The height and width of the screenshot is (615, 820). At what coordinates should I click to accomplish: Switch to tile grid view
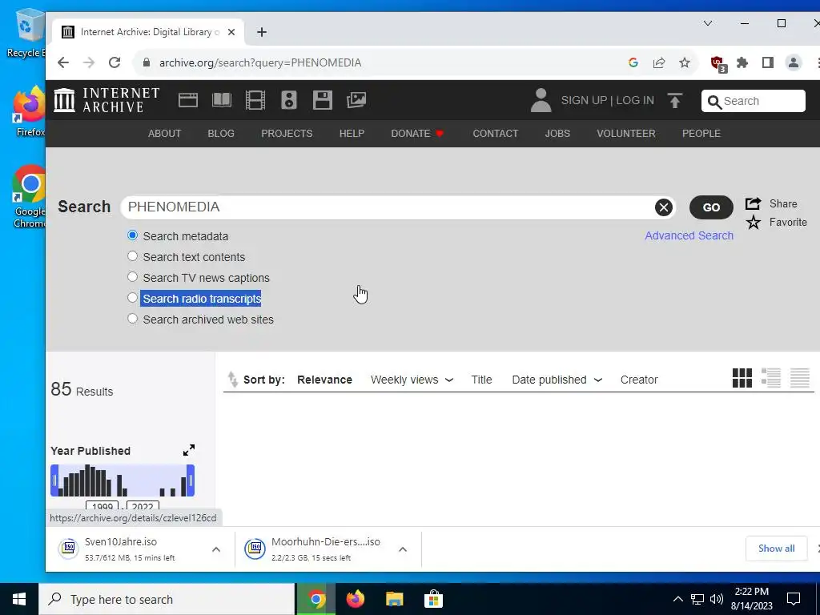point(742,378)
